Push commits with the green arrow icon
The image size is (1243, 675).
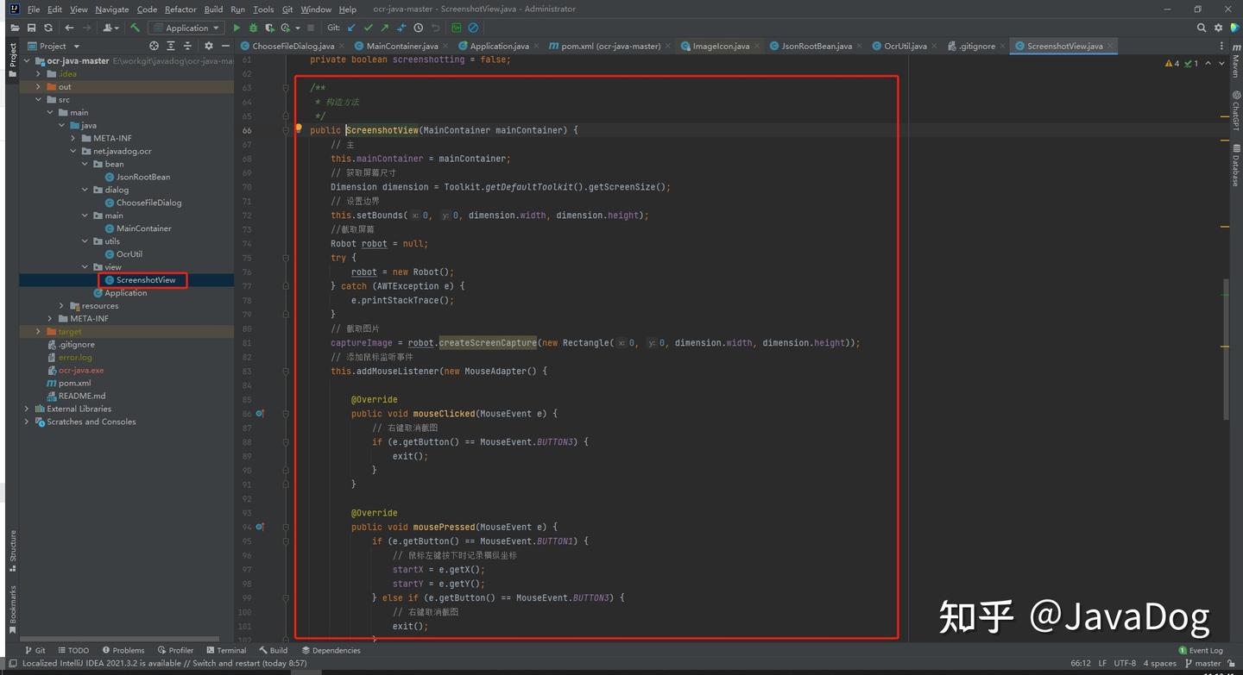pyautogui.click(x=384, y=28)
